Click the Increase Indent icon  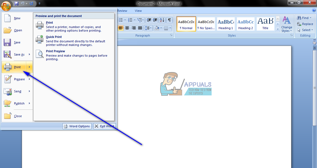pyautogui.click(x=155, y=20)
